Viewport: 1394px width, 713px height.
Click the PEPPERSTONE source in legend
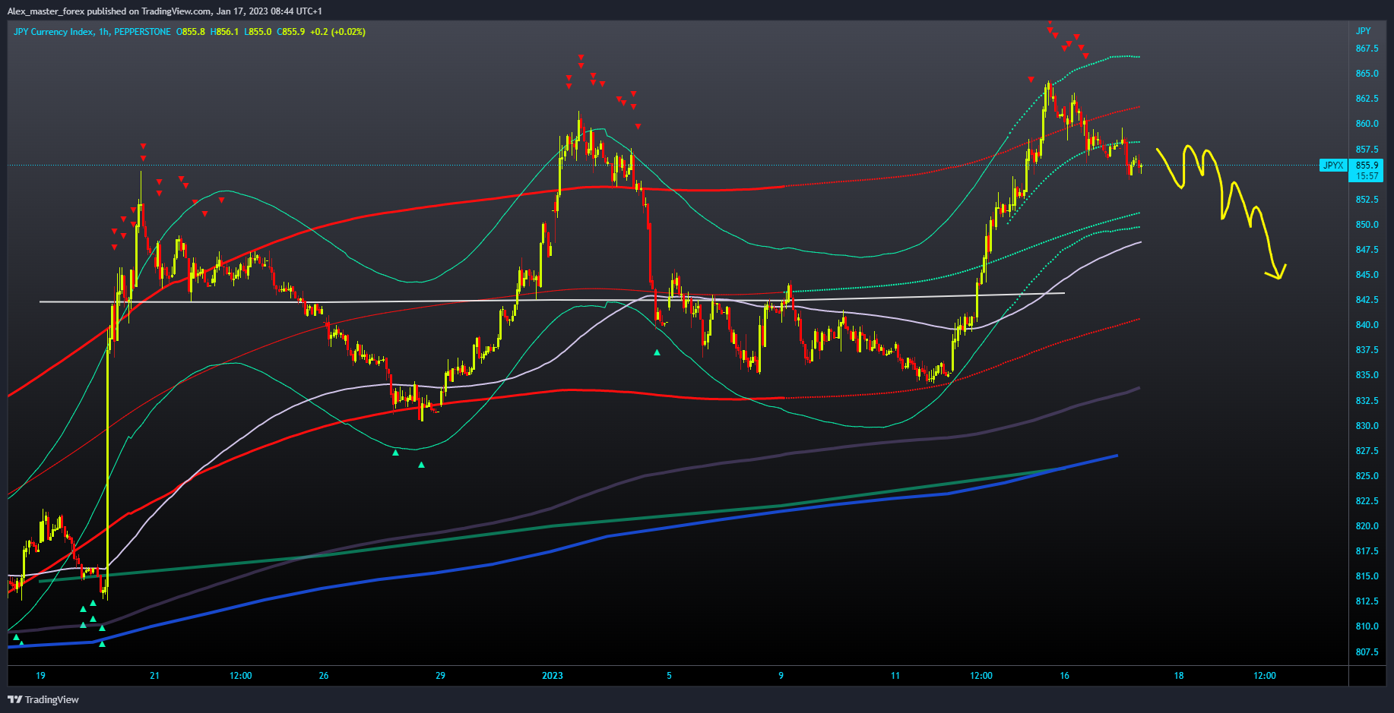tap(142, 32)
